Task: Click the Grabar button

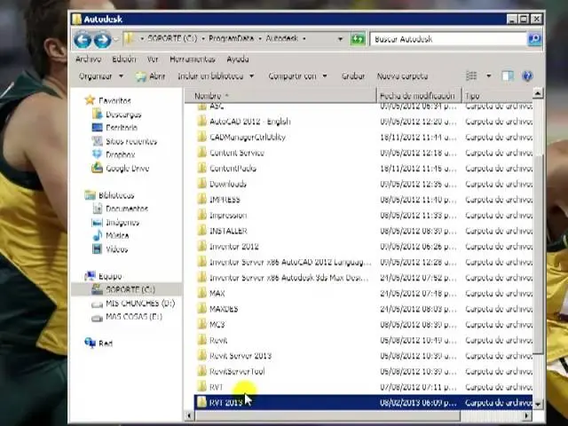Action: [353, 76]
